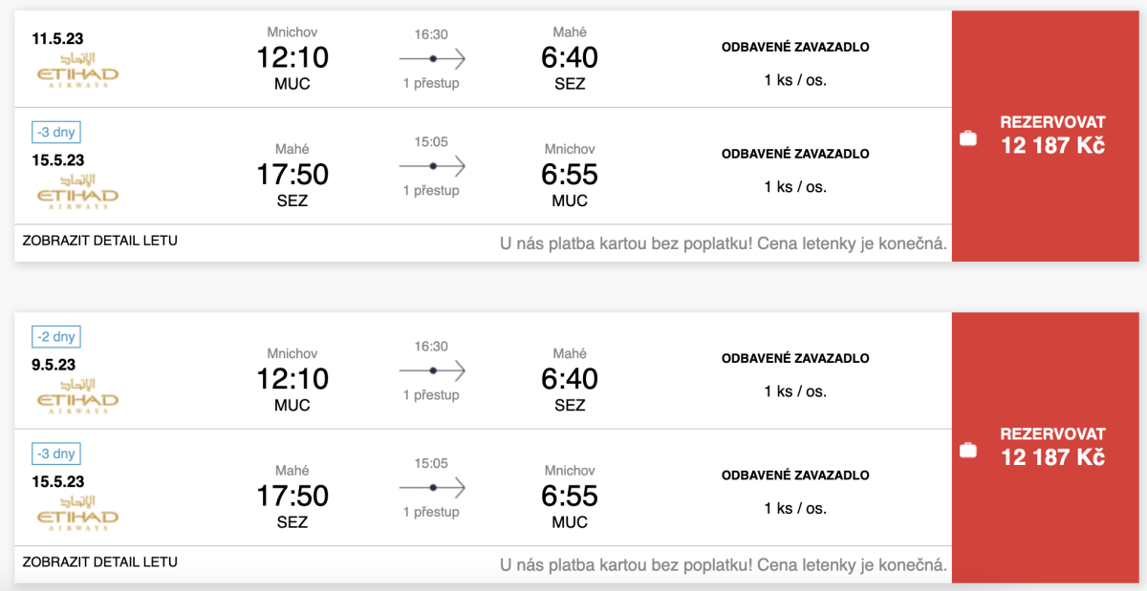
Task: Click the -2 dny badge
Action: [x=55, y=337]
